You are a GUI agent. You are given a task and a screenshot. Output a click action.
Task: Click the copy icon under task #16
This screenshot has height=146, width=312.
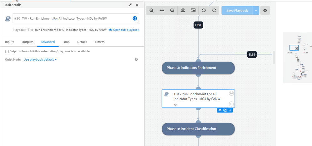[x=225, y=110]
